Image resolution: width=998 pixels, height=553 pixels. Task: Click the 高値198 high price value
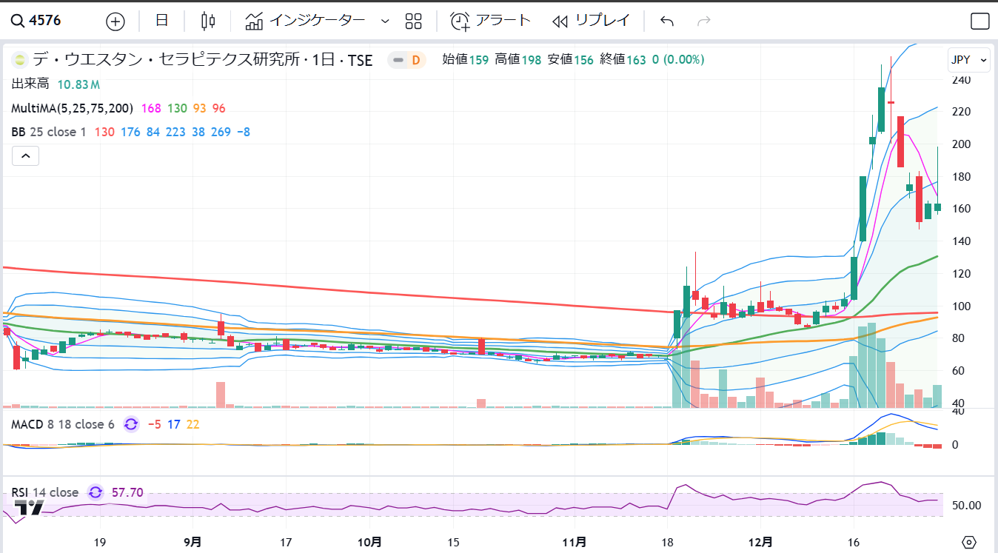[518, 60]
